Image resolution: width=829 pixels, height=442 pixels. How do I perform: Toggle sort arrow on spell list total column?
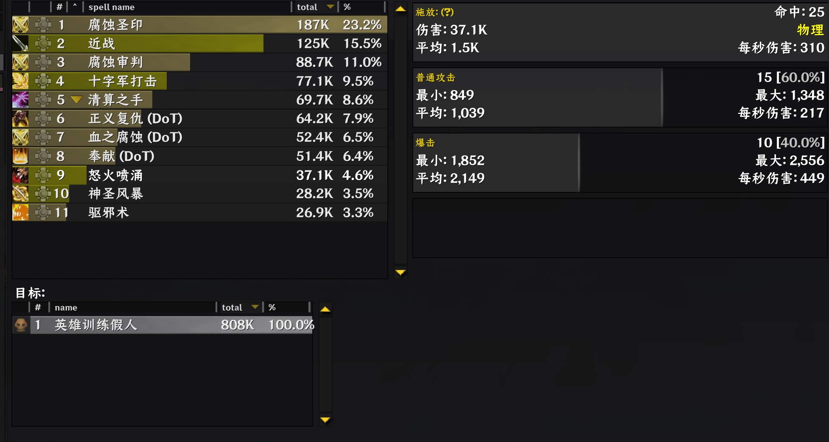[330, 7]
